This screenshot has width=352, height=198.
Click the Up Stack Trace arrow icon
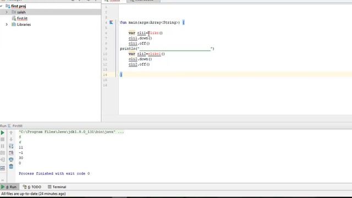tap(11, 133)
